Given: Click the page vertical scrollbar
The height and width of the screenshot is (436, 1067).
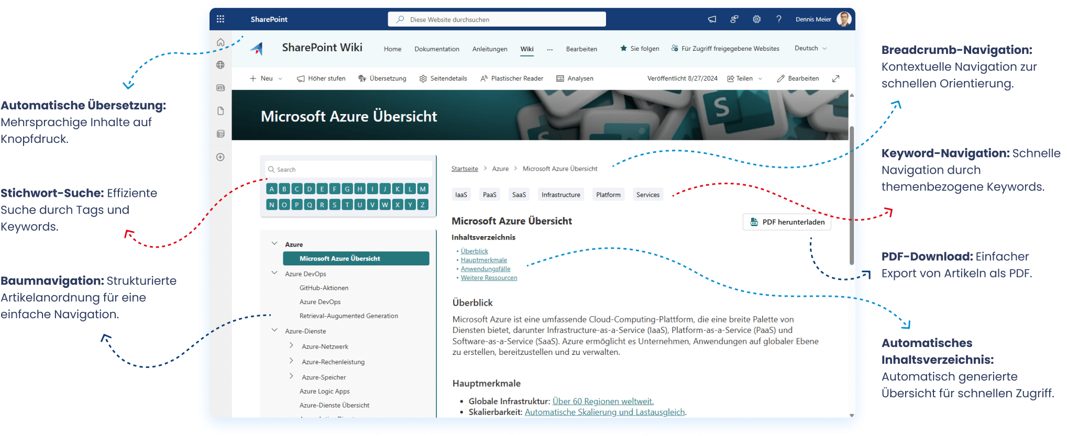Looking at the screenshot, I should (852, 195).
